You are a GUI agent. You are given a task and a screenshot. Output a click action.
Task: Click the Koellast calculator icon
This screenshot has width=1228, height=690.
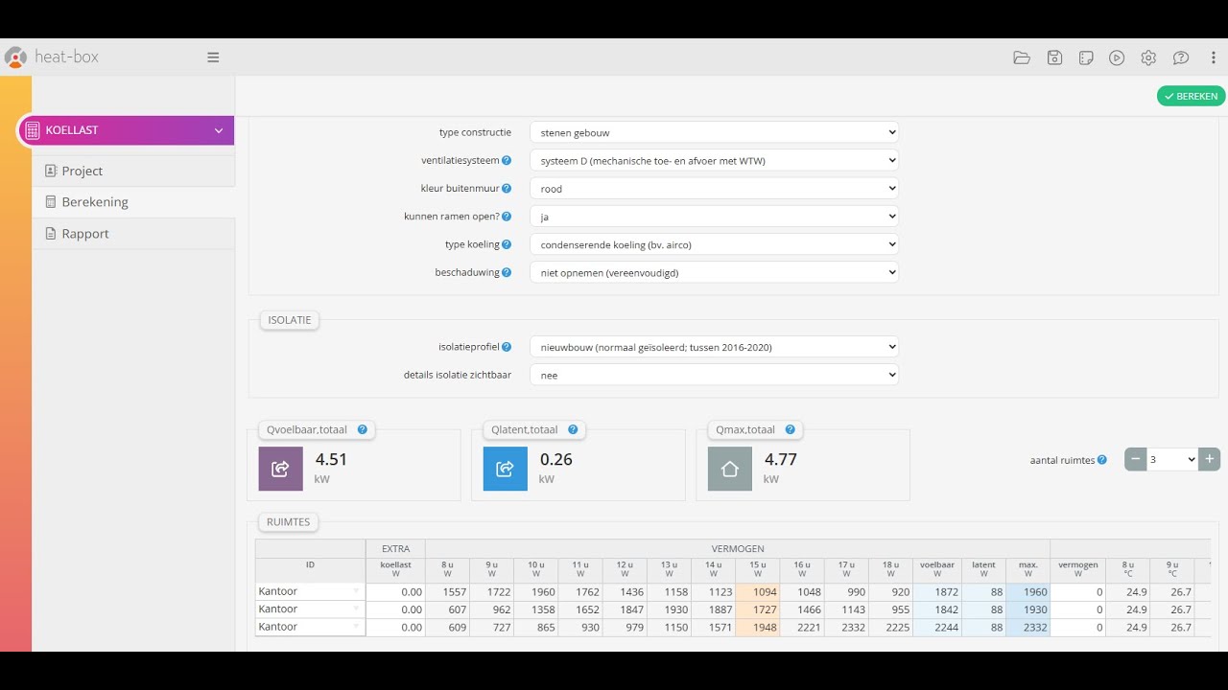click(x=33, y=130)
